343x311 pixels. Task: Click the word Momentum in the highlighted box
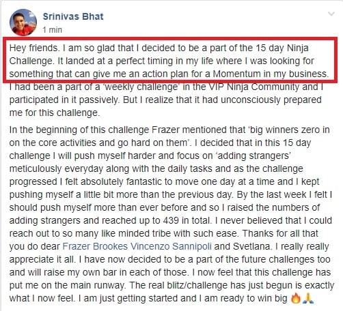[236, 74]
